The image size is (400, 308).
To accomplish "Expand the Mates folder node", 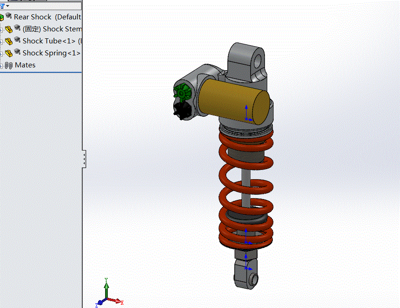I will 1,66.
